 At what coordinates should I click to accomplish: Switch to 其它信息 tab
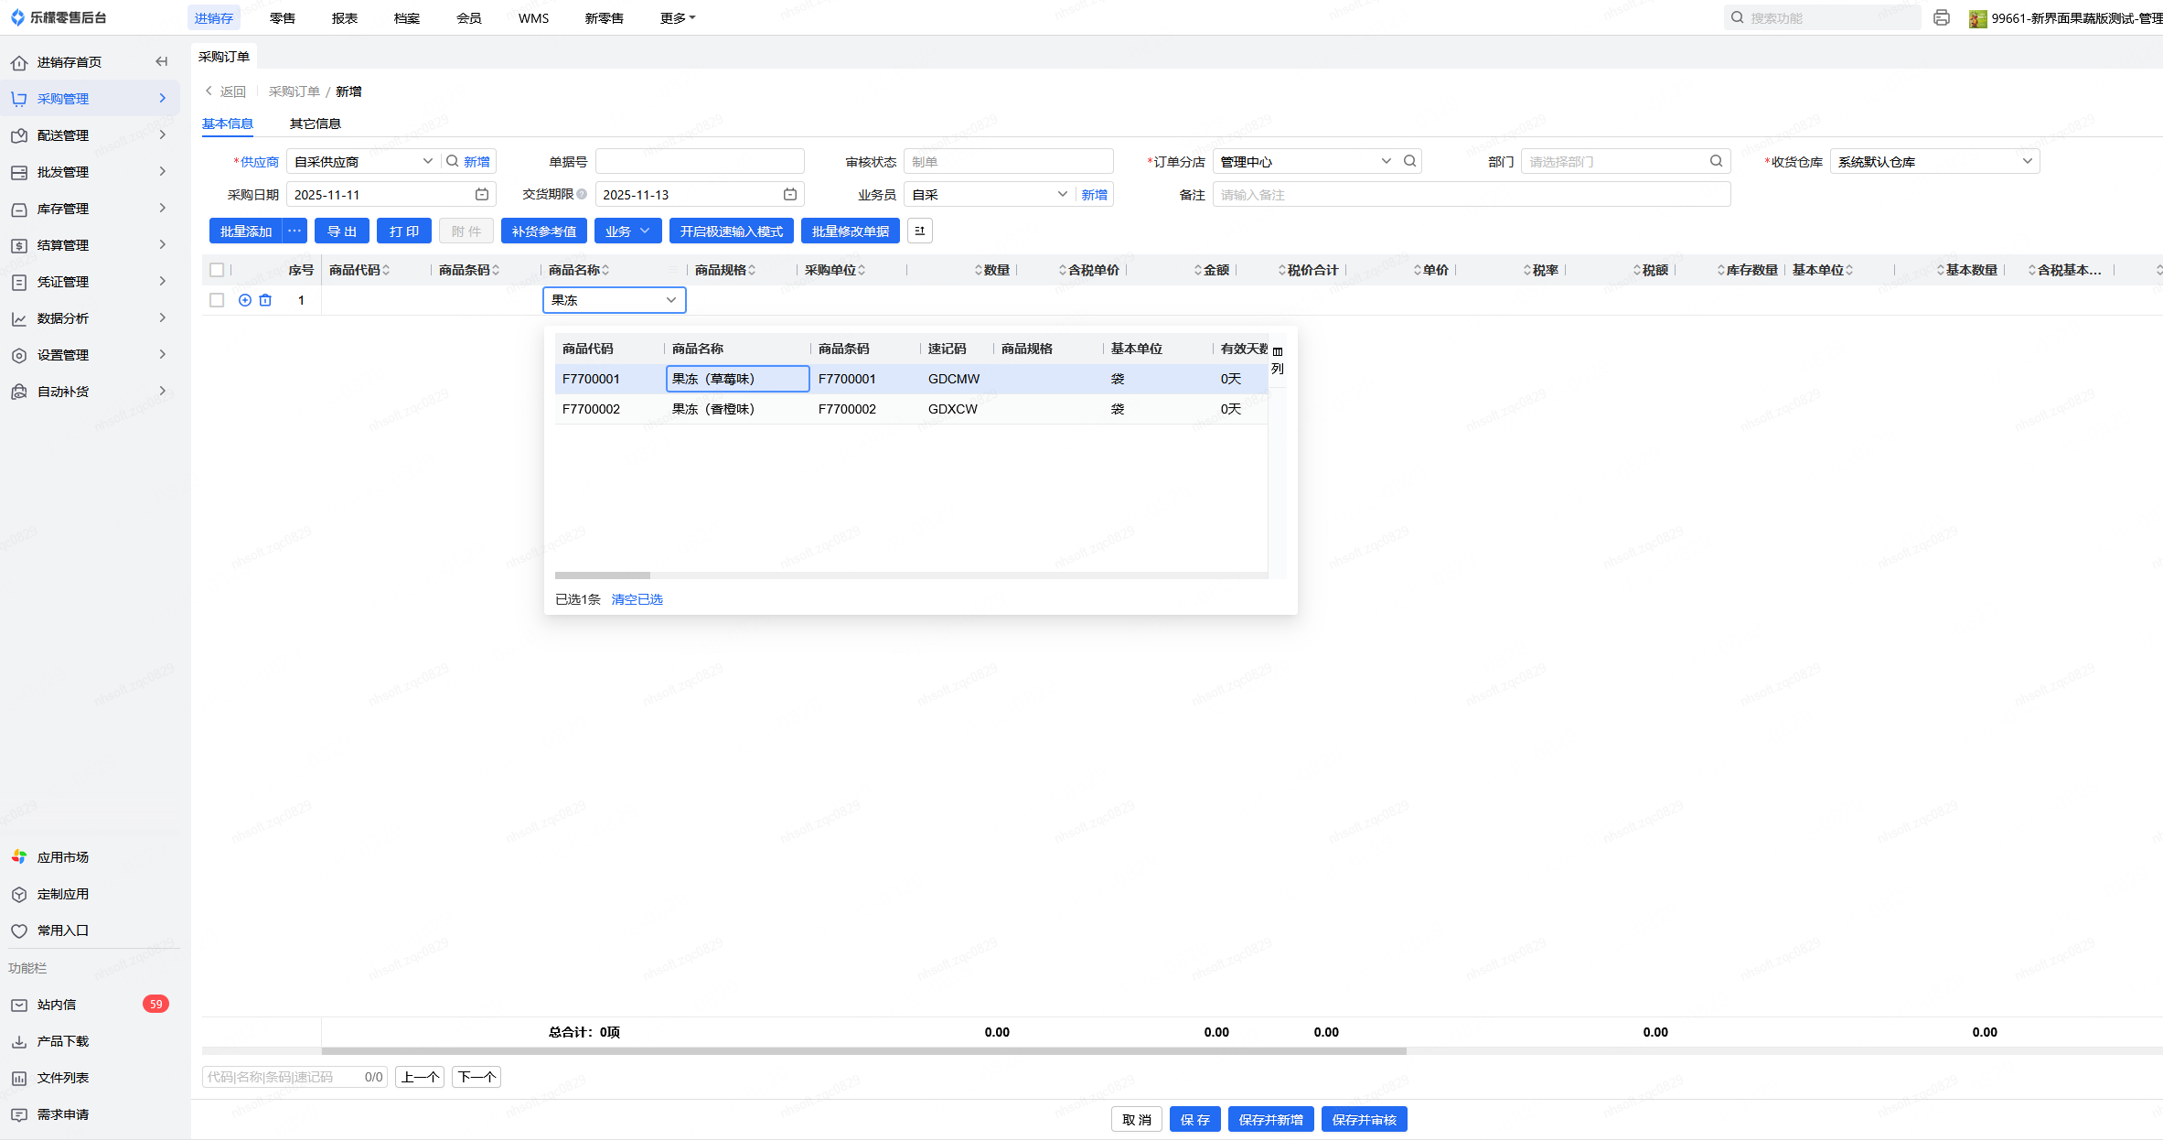point(315,124)
